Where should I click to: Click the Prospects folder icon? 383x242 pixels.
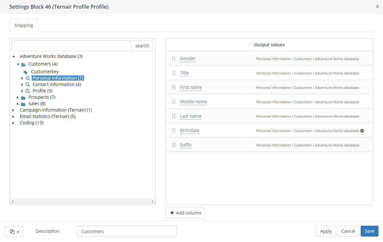click(x=23, y=98)
